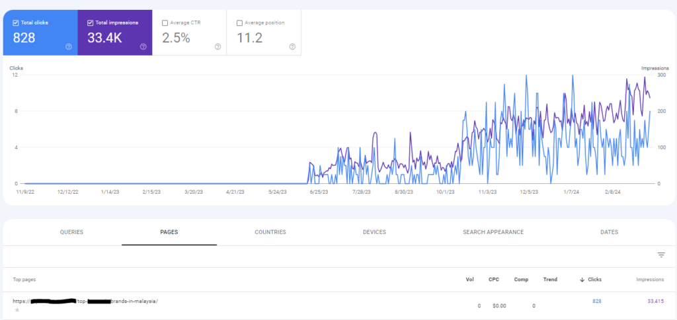
Task: Go to the Dates tab
Action: pyautogui.click(x=610, y=232)
